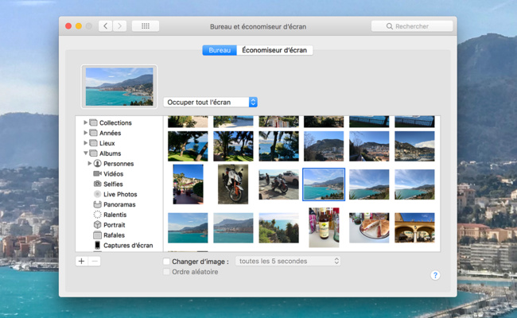This screenshot has height=318, width=517.
Task: Click the Captures d'écran phone icon
Action: pos(98,245)
